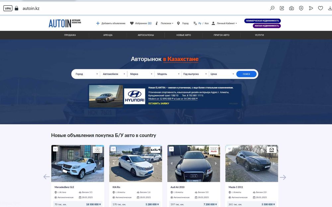Click the edit page note icon
Screen dimensions: 332x207
point(282,8)
